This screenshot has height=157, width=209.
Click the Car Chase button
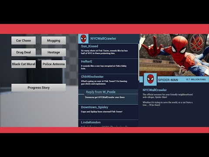24,41
